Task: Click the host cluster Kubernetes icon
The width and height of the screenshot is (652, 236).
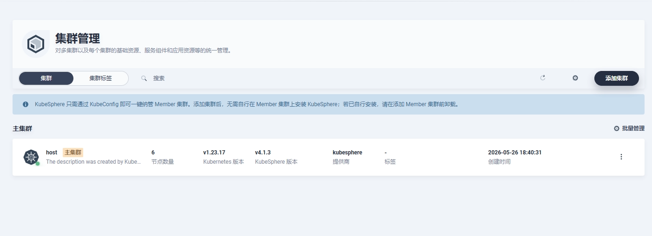Action: click(x=31, y=157)
